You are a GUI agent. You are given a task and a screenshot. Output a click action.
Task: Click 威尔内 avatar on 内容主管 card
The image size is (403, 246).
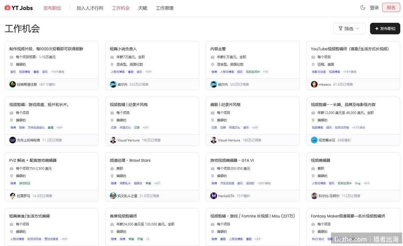tap(214, 84)
